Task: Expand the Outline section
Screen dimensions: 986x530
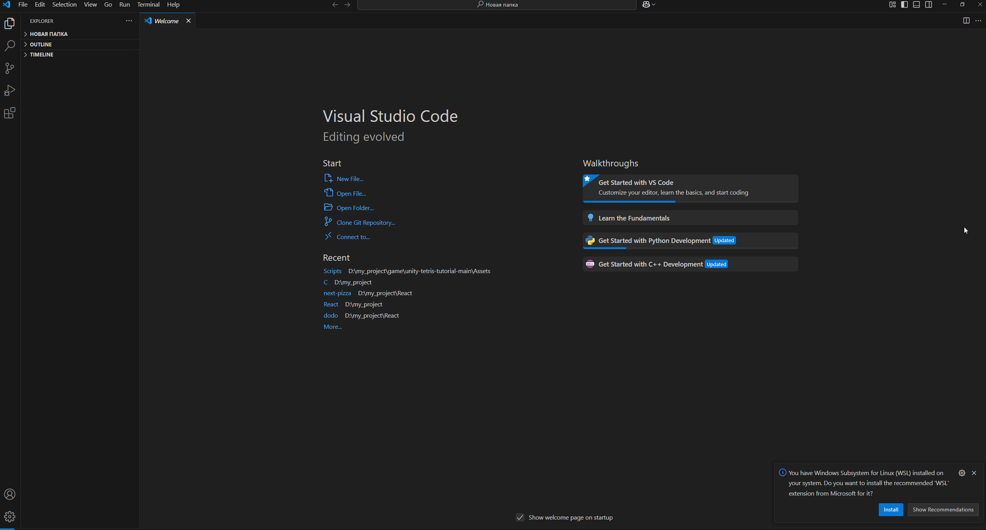Action: coord(41,45)
